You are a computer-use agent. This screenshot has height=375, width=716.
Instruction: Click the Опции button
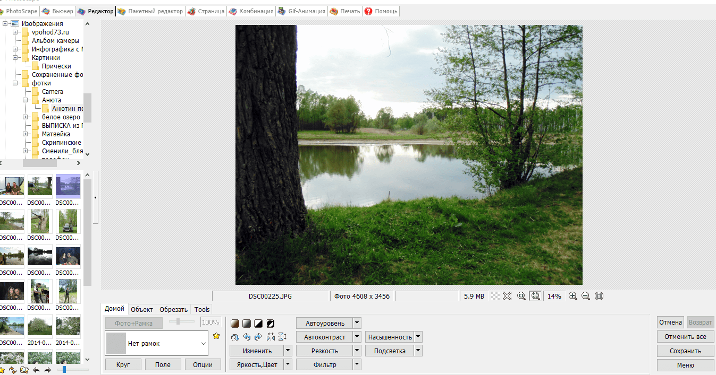click(203, 364)
